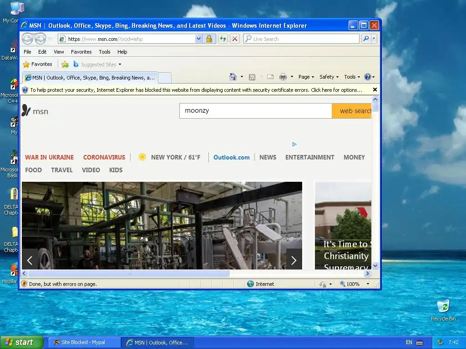The height and width of the screenshot is (349, 466).
Task: Open the Help menu
Action: point(122,52)
